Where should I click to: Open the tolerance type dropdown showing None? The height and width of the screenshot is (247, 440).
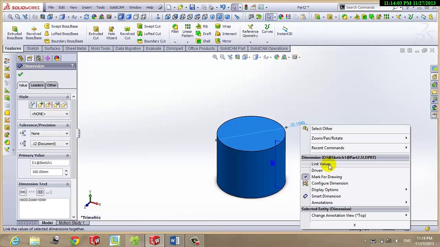(x=50, y=133)
